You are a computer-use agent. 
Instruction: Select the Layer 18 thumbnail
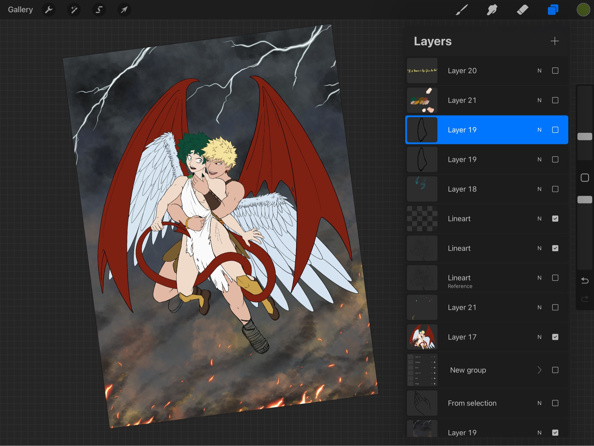[422, 189]
